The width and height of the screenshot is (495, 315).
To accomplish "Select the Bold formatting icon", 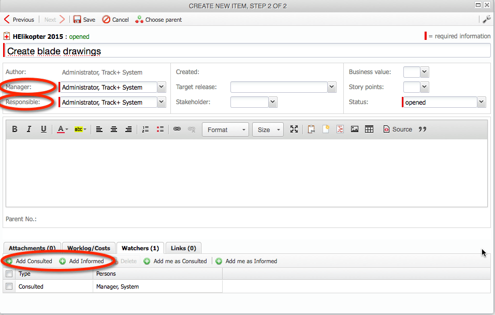I will (14, 129).
